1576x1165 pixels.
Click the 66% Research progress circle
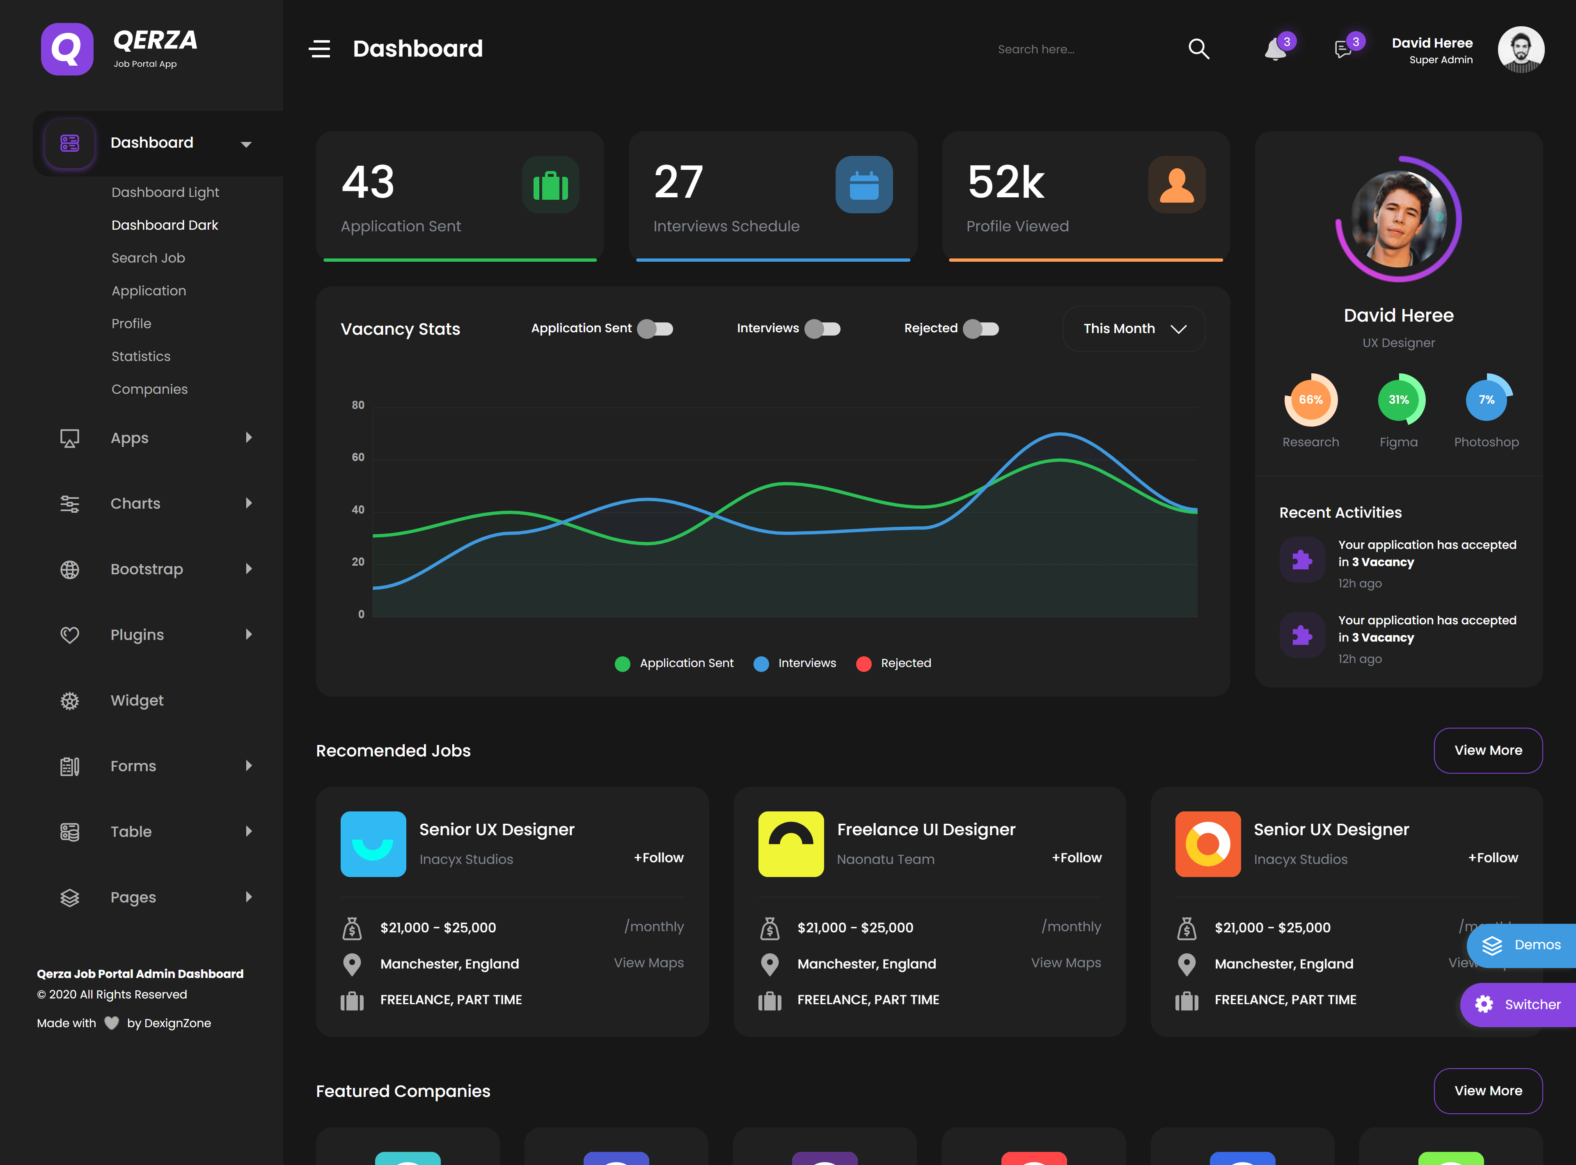point(1310,400)
